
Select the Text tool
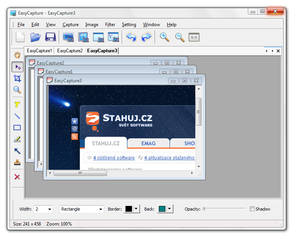click(17, 105)
